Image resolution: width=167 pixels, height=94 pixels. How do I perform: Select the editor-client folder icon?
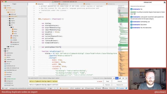10,16
